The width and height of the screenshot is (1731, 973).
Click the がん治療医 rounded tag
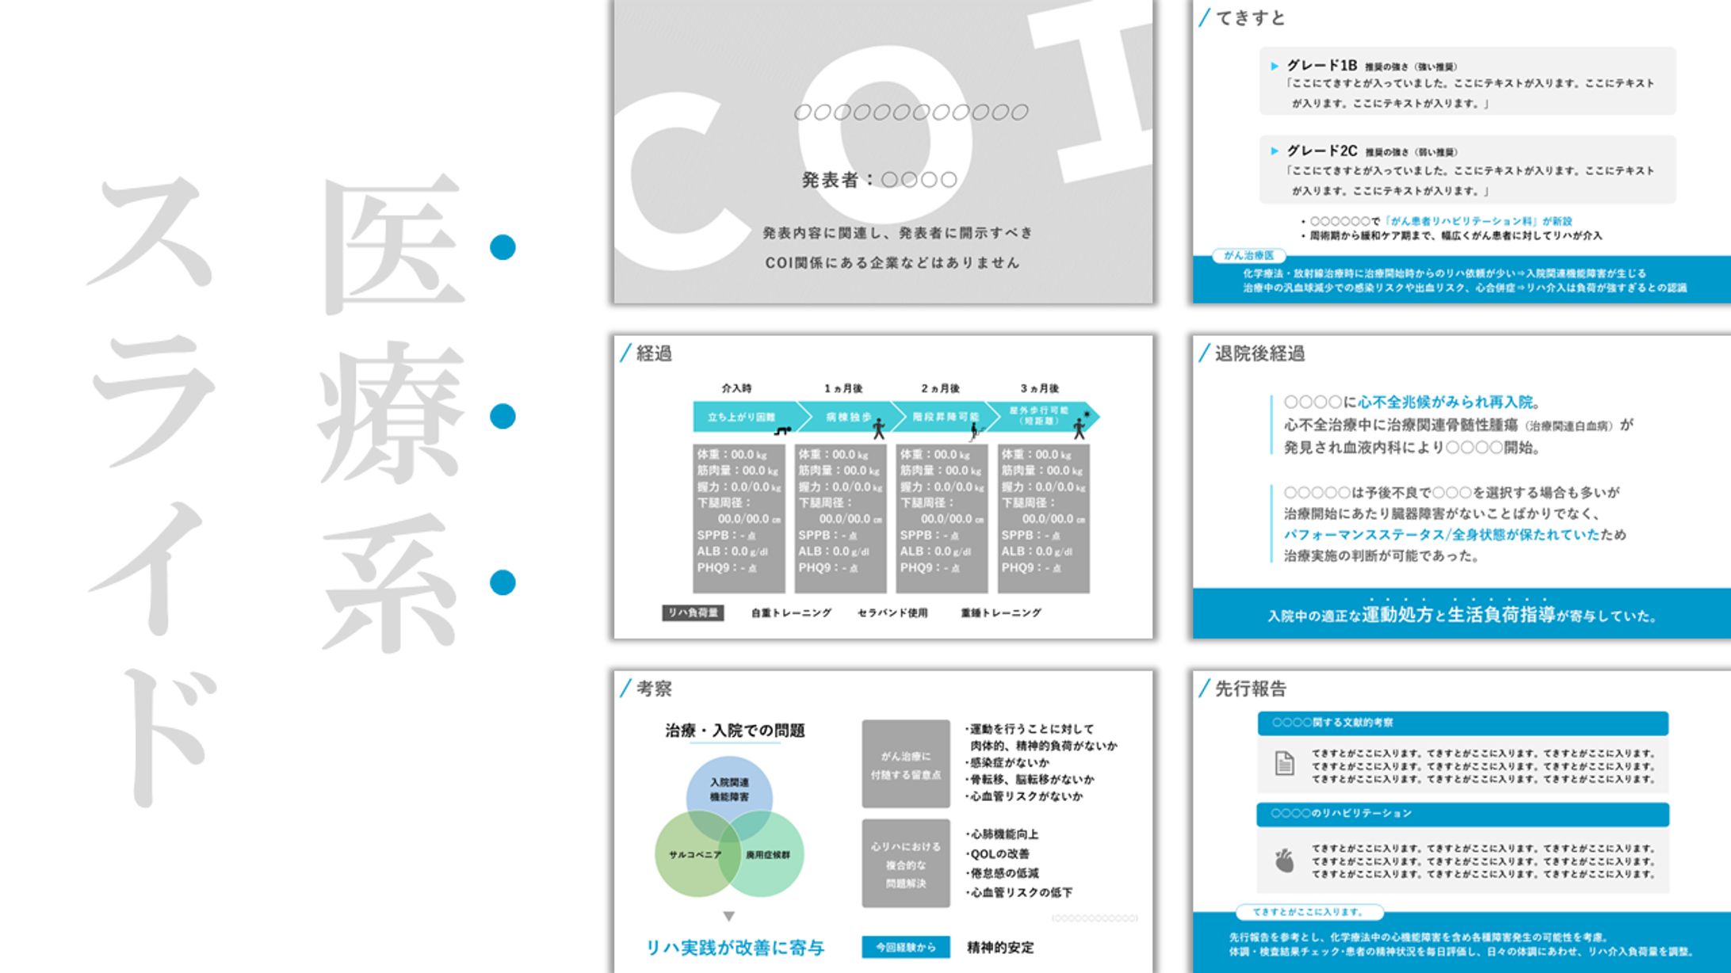pyautogui.click(x=1248, y=256)
